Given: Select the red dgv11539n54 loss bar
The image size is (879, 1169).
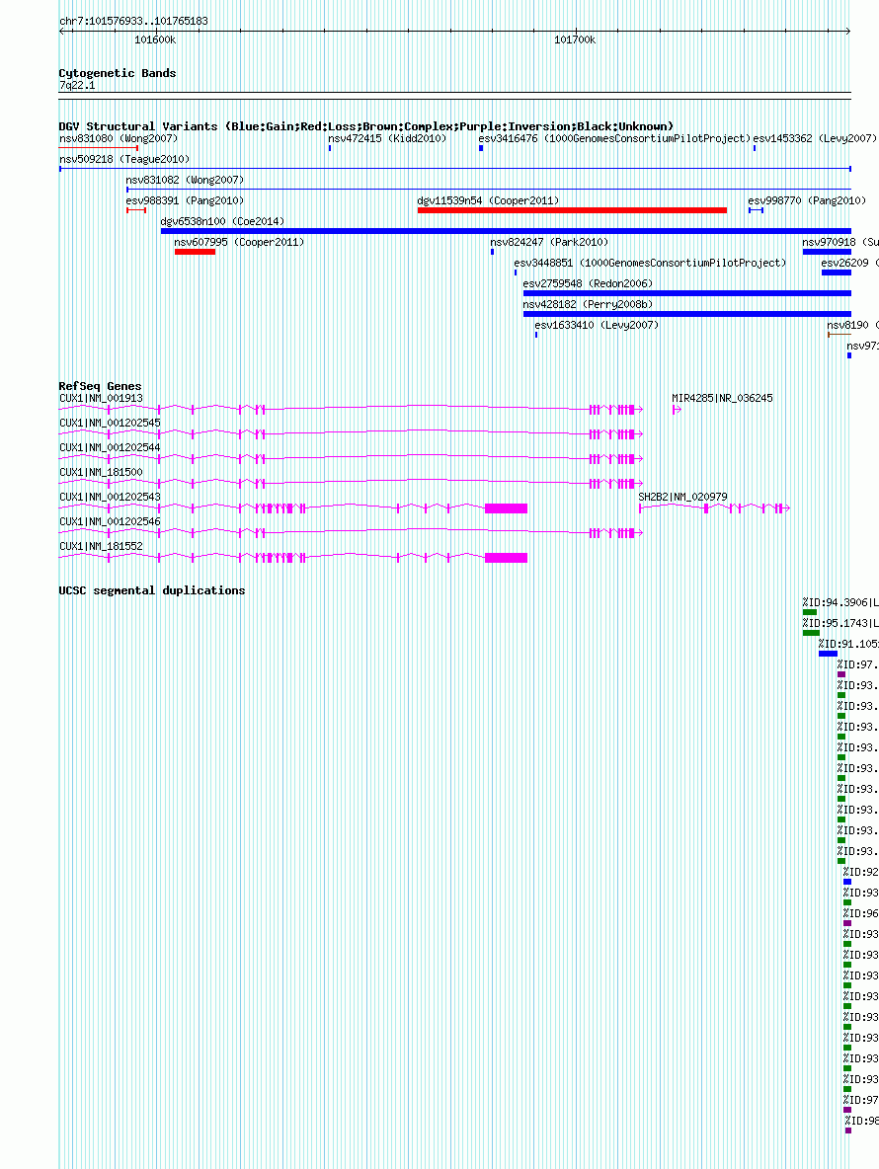Looking at the screenshot, I should (x=572, y=210).
